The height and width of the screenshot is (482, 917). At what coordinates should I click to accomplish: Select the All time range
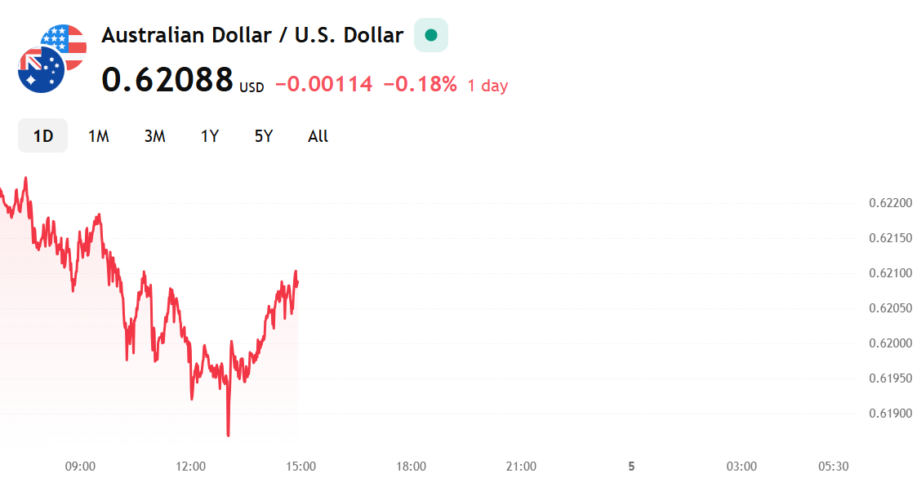318,136
